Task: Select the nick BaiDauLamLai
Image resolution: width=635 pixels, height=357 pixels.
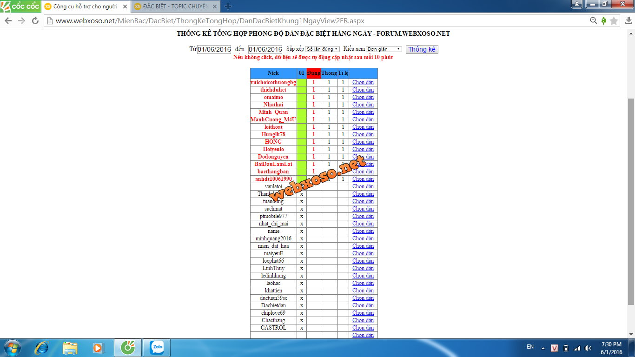Action: pyautogui.click(x=273, y=164)
